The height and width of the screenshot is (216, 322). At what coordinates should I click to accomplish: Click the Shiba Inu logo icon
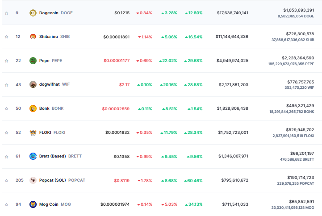(x=33, y=37)
